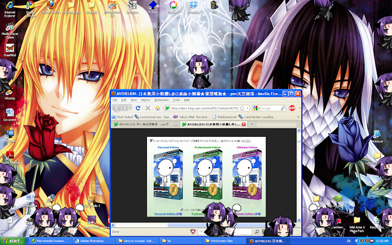The image size is (392, 245).
Task: Switch to Macromedia Dreamweaver in taskbar
Action: [49, 241]
